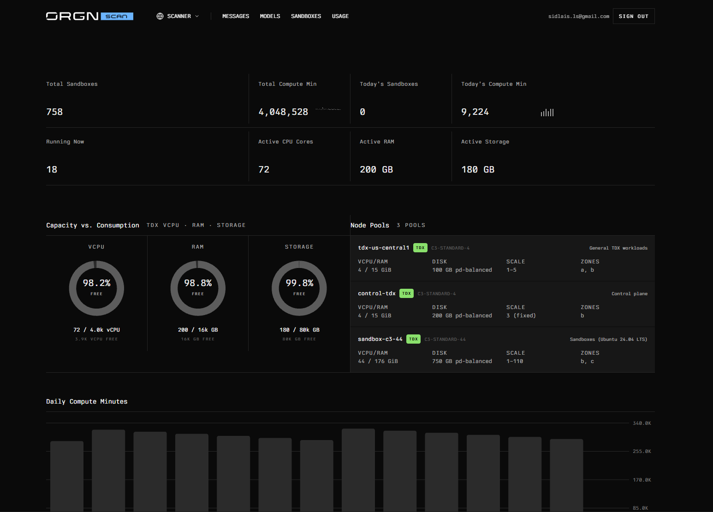Click the VCPU 98.2% free donut

(96, 288)
